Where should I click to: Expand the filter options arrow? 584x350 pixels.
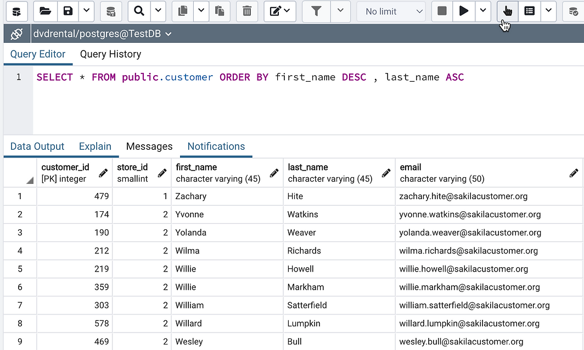(x=340, y=11)
